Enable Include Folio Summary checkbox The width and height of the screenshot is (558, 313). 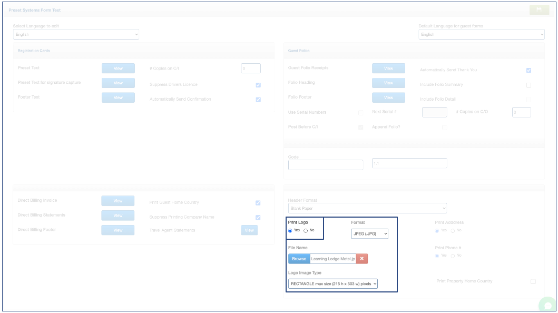point(528,85)
